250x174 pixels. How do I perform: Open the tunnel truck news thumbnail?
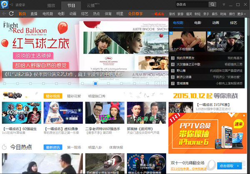tap(105, 164)
